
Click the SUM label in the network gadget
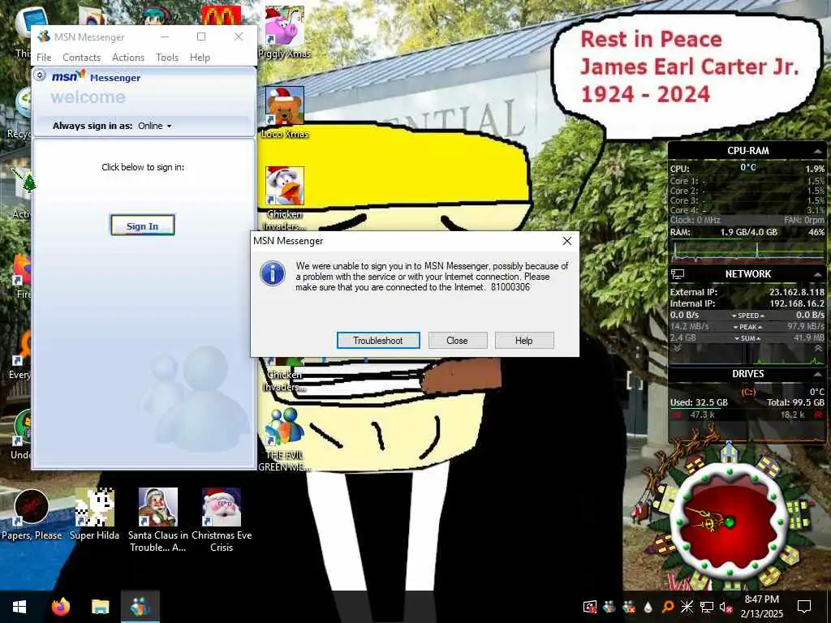[747, 338]
